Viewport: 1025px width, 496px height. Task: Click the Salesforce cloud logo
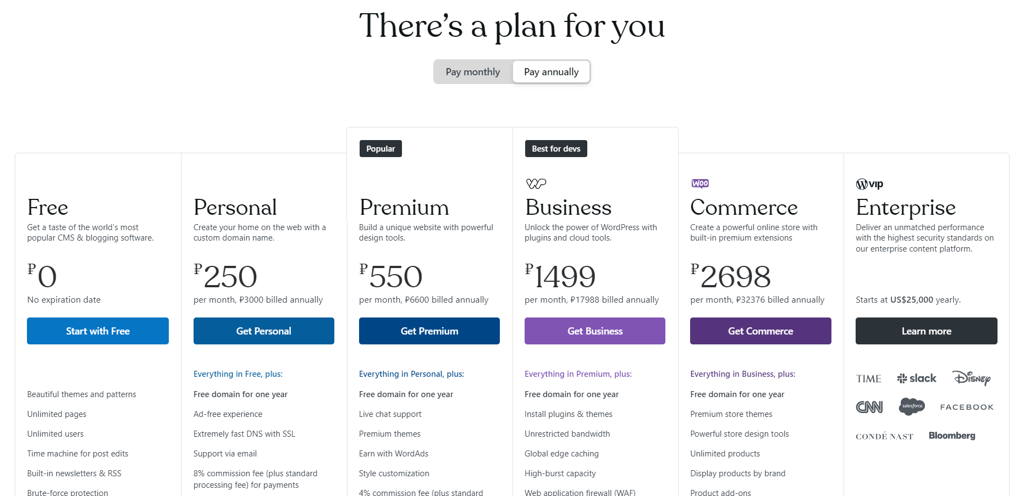[x=912, y=406]
